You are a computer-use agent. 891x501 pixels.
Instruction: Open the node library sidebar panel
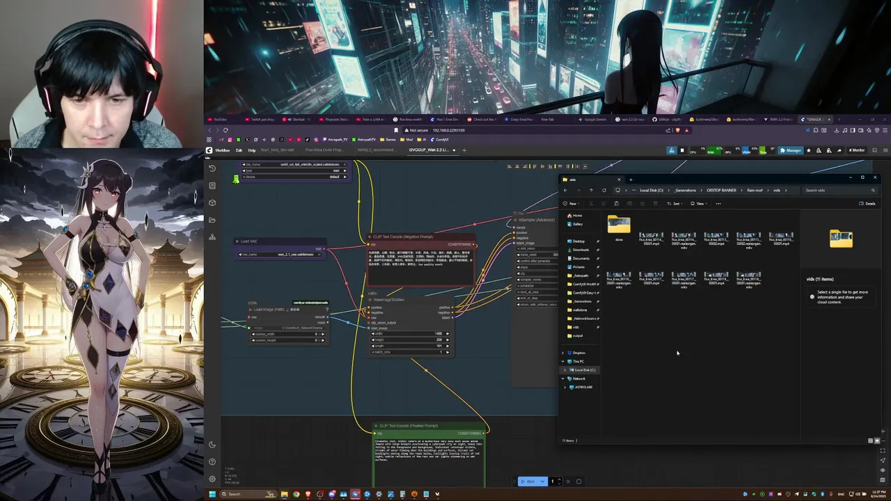point(212,185)
